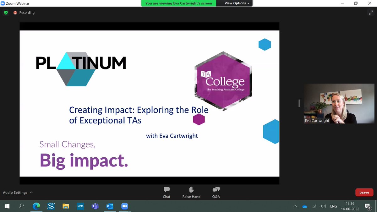377x212 pixels.
Task: Leave the webinar
Action: tap(364, 192)
